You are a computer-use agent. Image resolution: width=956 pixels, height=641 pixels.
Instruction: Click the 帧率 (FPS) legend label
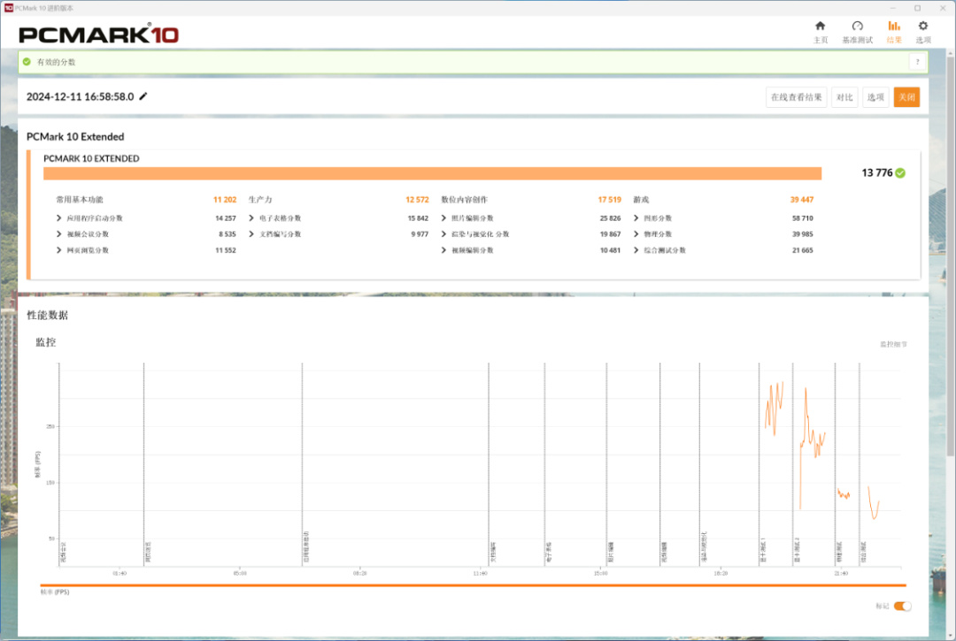(55, 592)
